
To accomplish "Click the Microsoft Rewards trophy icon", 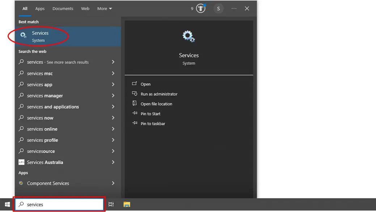I will [200, 8].
